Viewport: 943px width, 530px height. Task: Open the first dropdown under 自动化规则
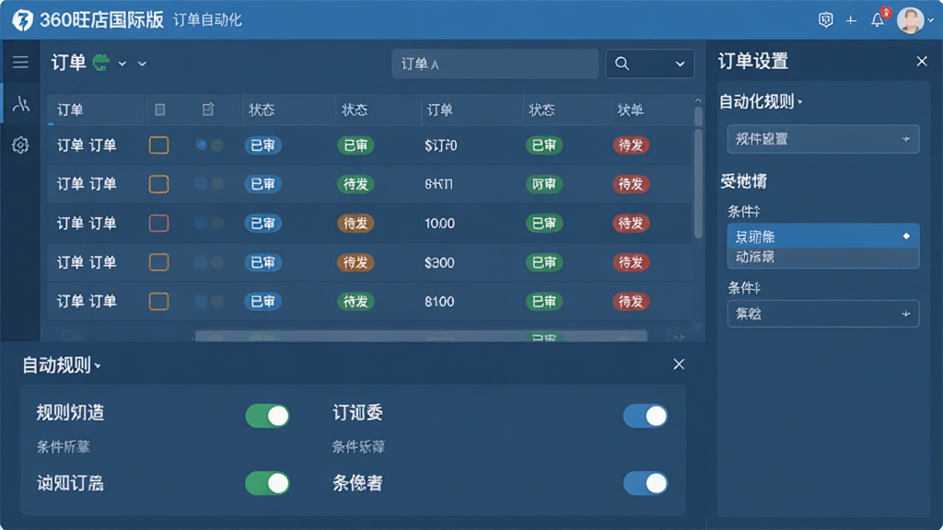822,139
